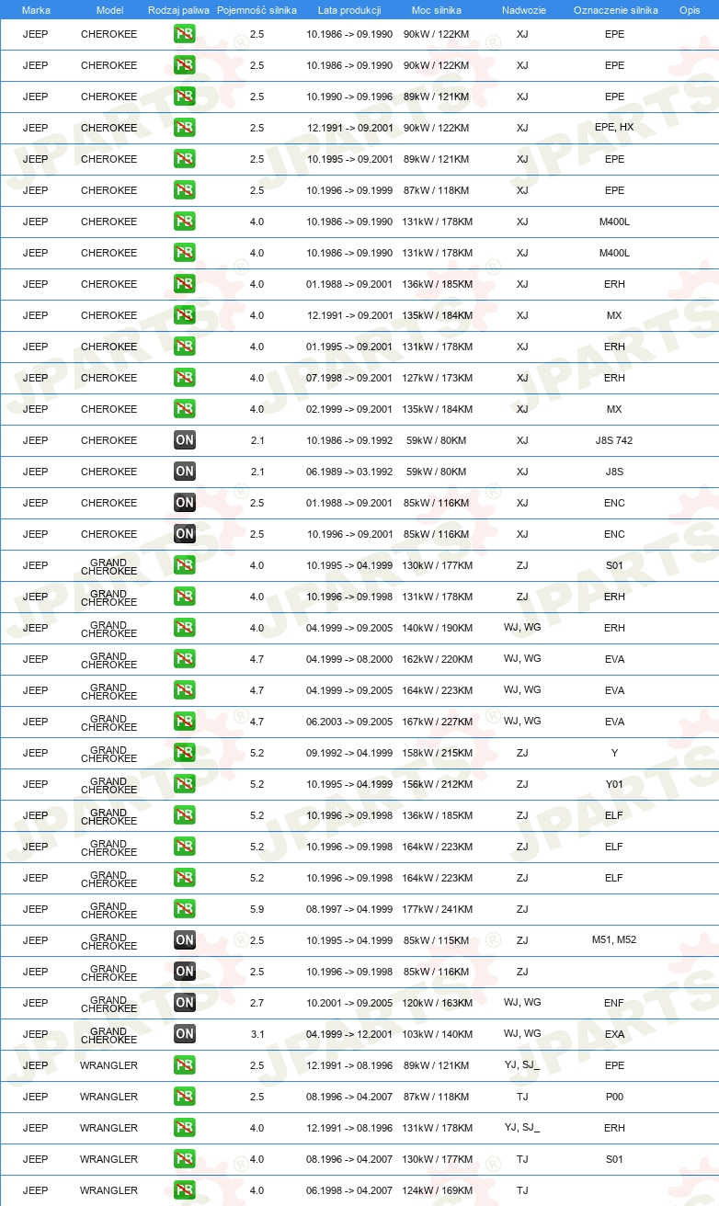Screen dimensions: 719x1206
Task: Click diesel ON icon in the EXA row
Action: 184,1034
